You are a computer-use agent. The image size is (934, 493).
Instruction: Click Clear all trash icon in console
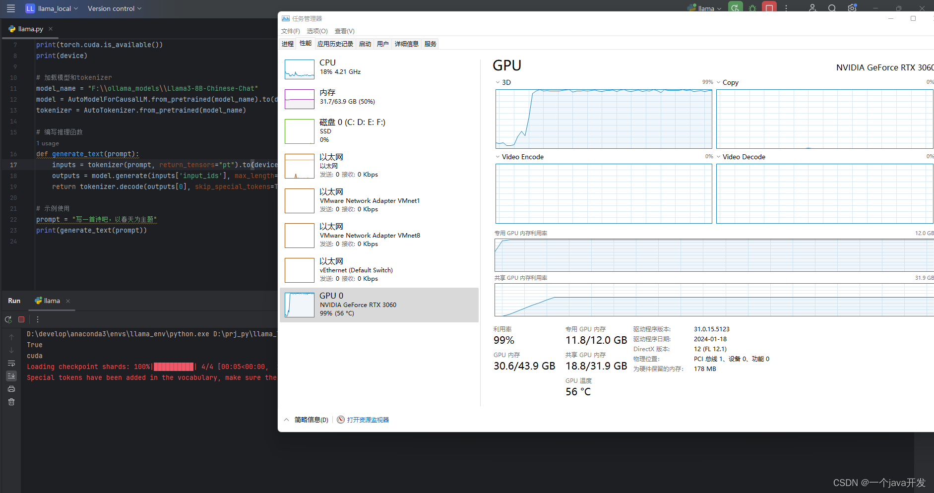pos(11,402)
